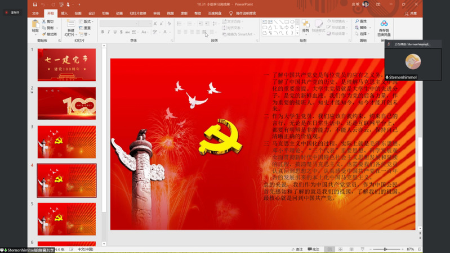Toggle left text alignment
The width and height of the screenshot is (450, 253).
[x=179, y=32]
